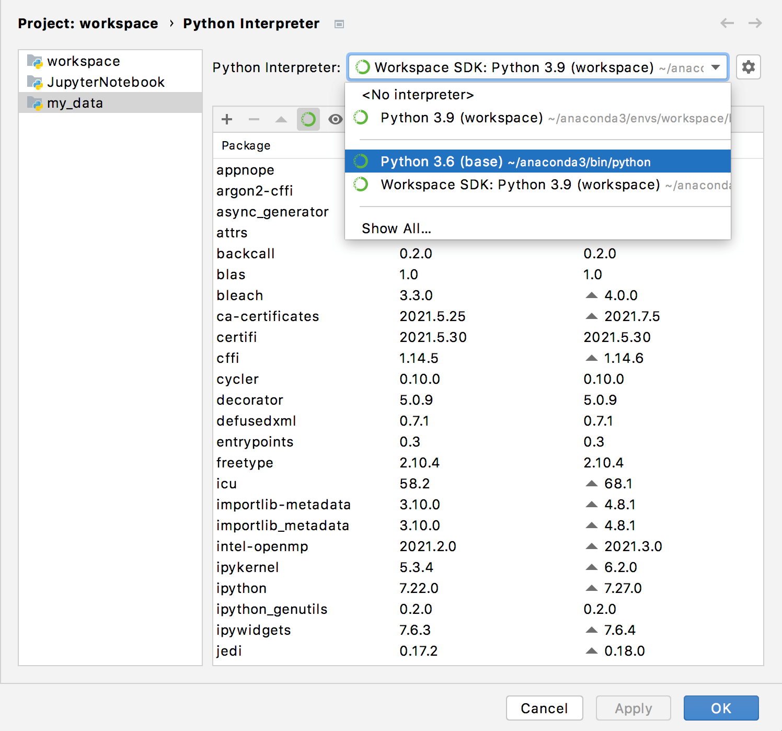782x731 pixels.
Task: Click the settings preview square near the breadcrumb
Action: 338,24
